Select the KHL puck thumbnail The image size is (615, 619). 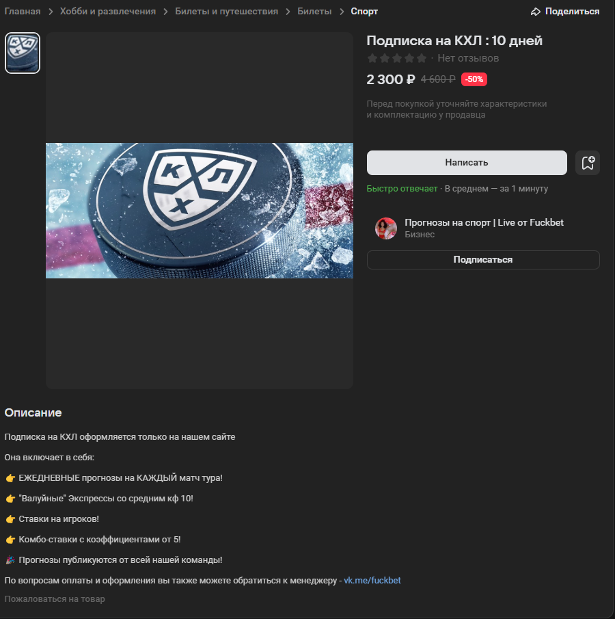point(23,53)
